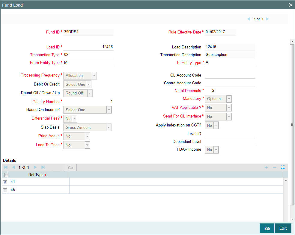Screen dimensions: 295x235
Task: Click the Level ID field
Action: pyautogui.click(x=230, y=134)
